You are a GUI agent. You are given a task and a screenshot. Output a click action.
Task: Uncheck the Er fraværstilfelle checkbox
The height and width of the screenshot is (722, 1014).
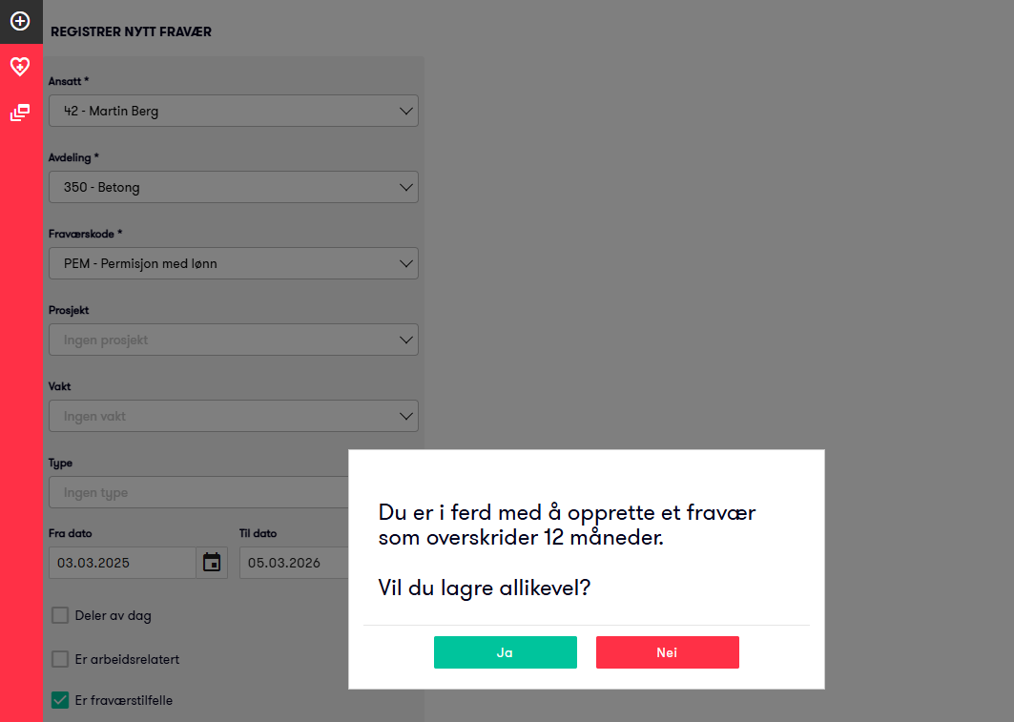pos(60,701)
